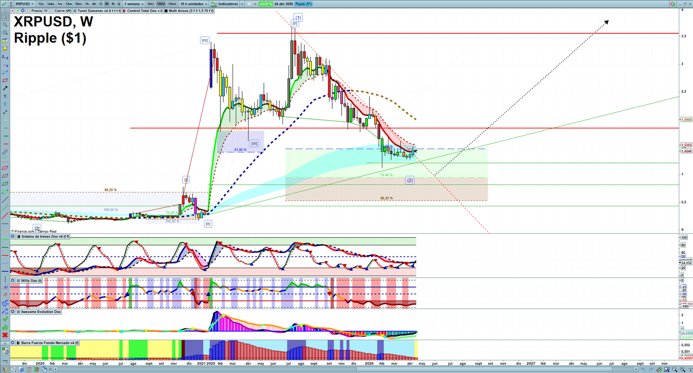Toggle the 5kU units button
The height and width of the screenshot is (373, 693).
(x=151, y=4)
